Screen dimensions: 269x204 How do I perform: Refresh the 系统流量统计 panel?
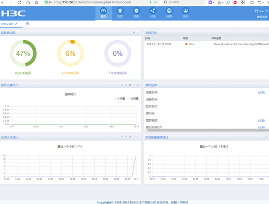pyautogui.click(x=126, y=85)
